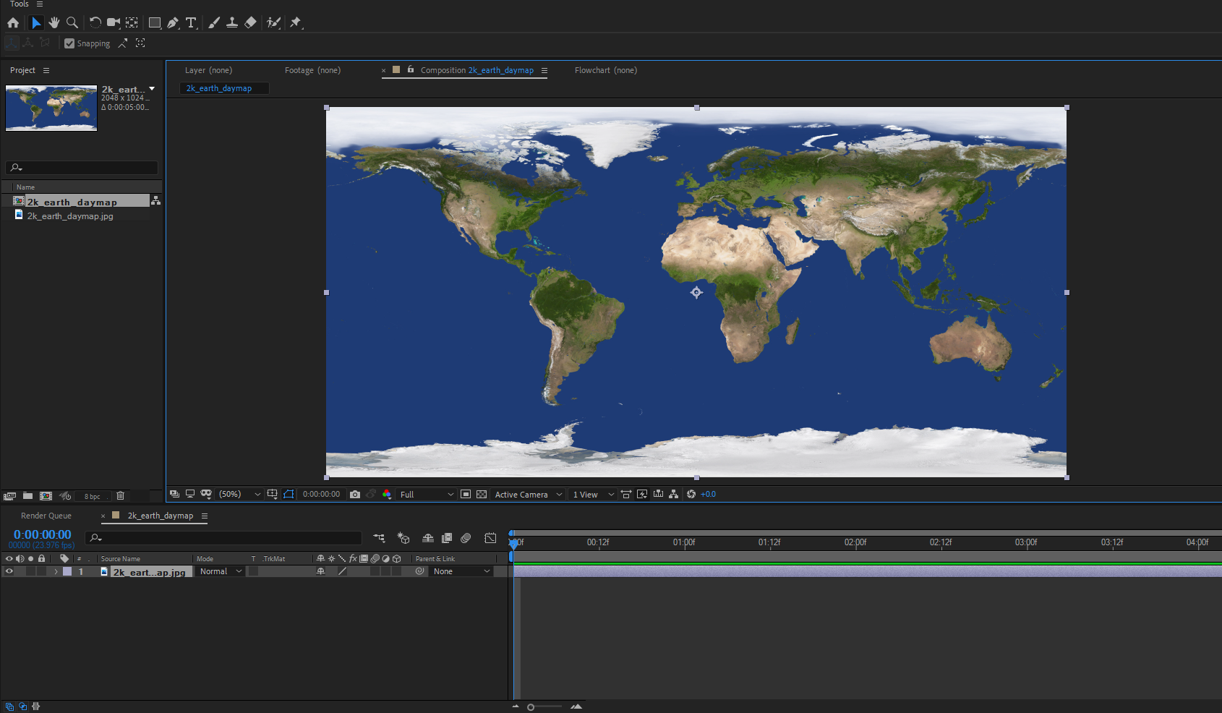Click the 8 bpc color depth button
The height and width of the screenshot is (713, 1222).
pos(92,497)
